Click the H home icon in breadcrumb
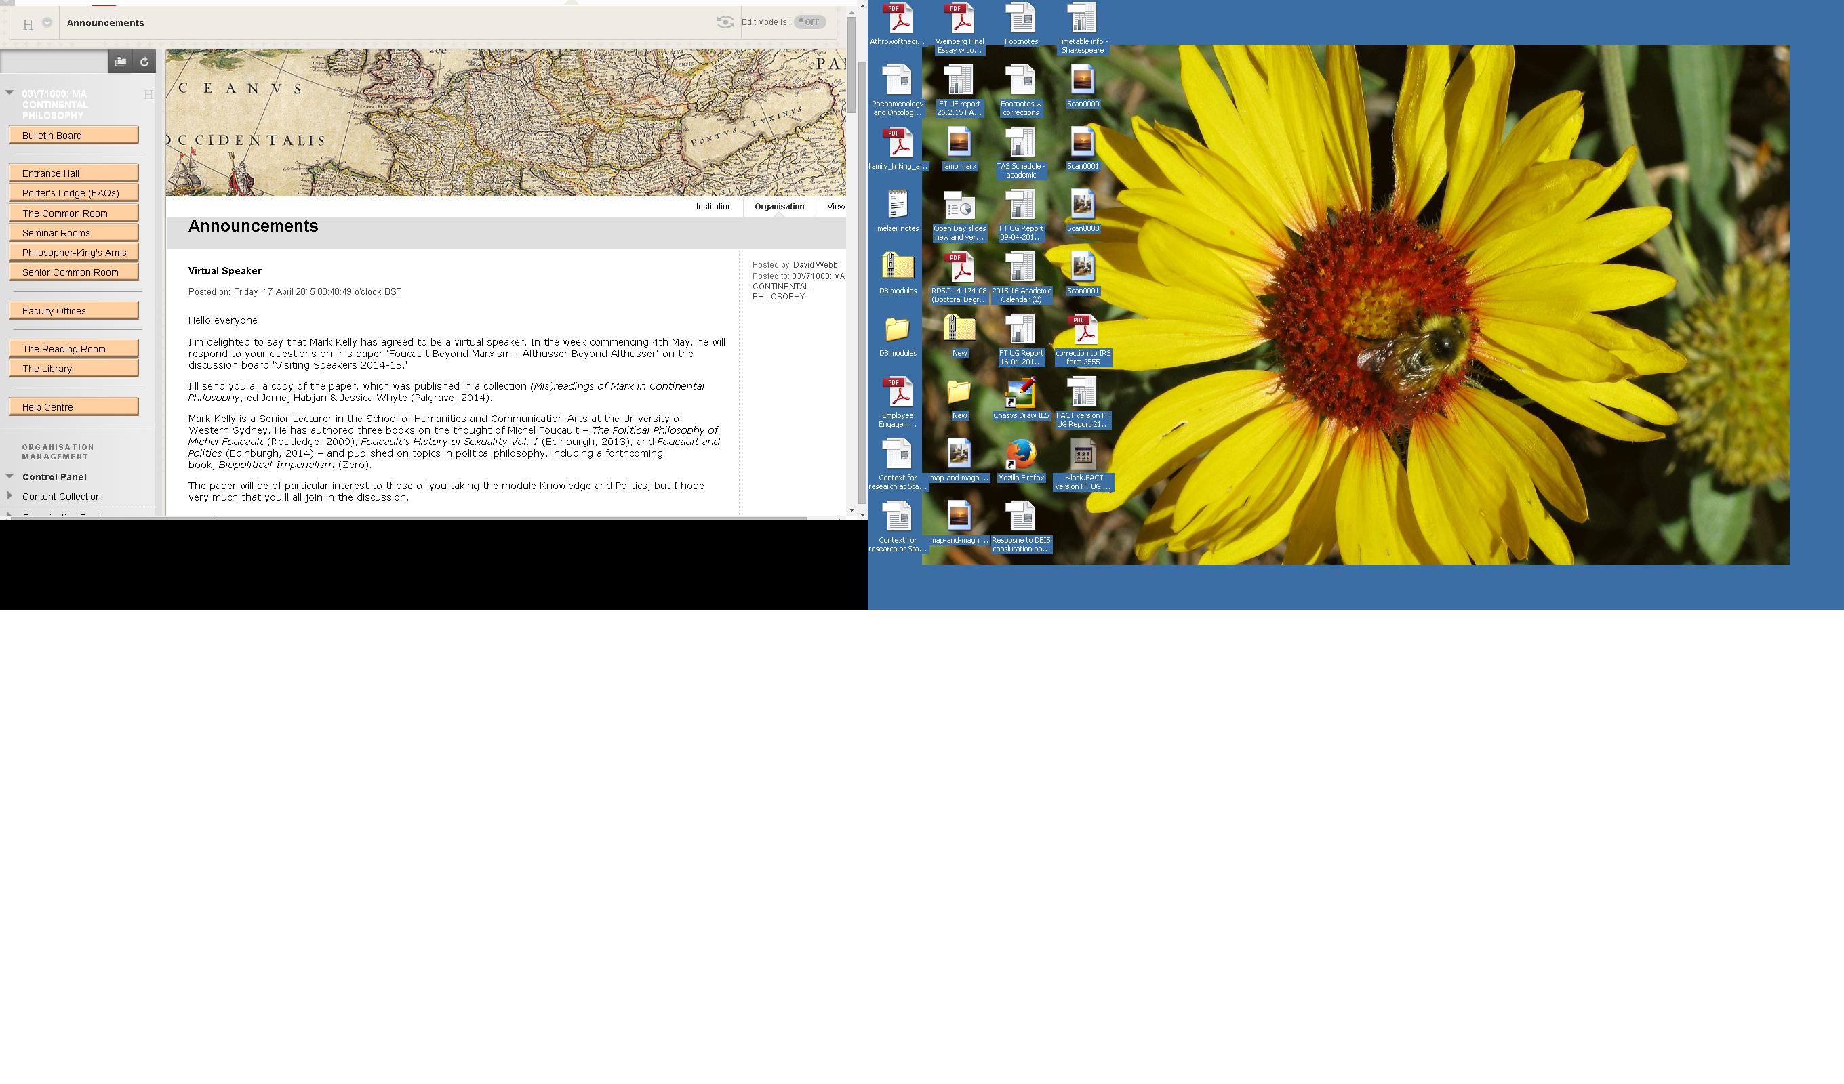1844x1084 pixels. [x=28, y=24]
